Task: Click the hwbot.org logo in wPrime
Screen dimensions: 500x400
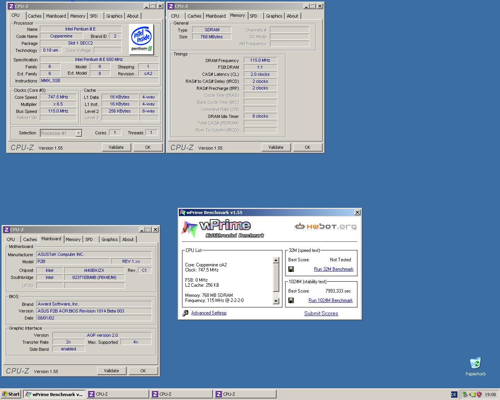Action: pos(325,226)
